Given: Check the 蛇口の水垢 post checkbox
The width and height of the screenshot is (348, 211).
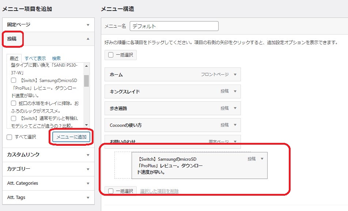Looking at the screenshot, I should (14, 103).
